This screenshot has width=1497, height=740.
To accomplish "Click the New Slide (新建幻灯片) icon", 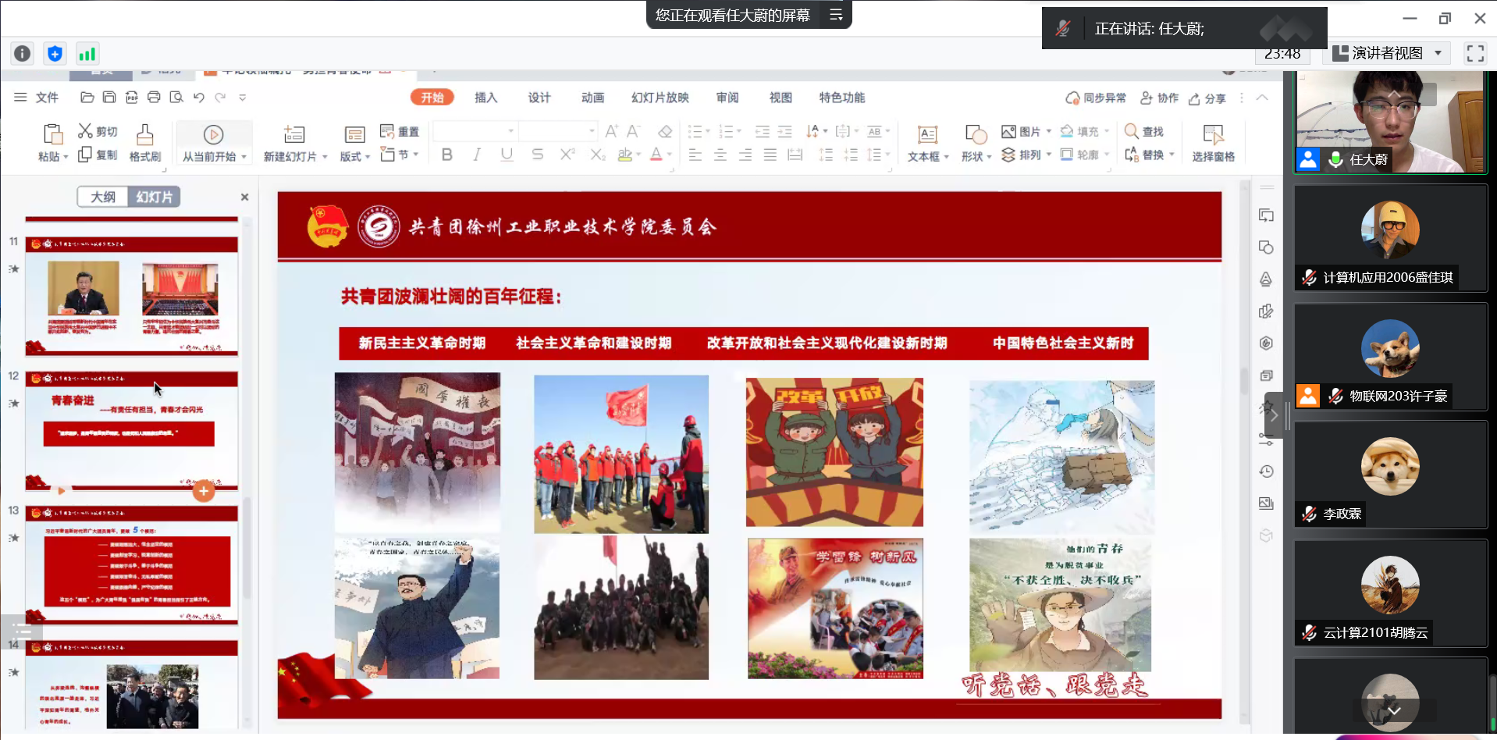I will point(294,135).
